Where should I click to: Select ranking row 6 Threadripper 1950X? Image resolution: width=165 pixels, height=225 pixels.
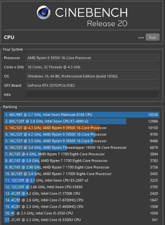[x=82, y=147]
